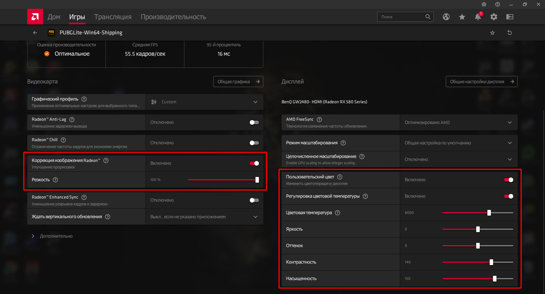Click the BenQ GW2480 display name
The image size is (545, 294).
pyautogui.click(x=324, y=102)
